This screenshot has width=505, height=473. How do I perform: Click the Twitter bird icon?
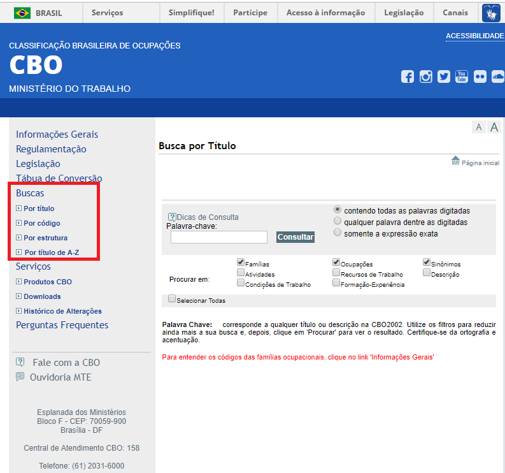coord(444,76)
